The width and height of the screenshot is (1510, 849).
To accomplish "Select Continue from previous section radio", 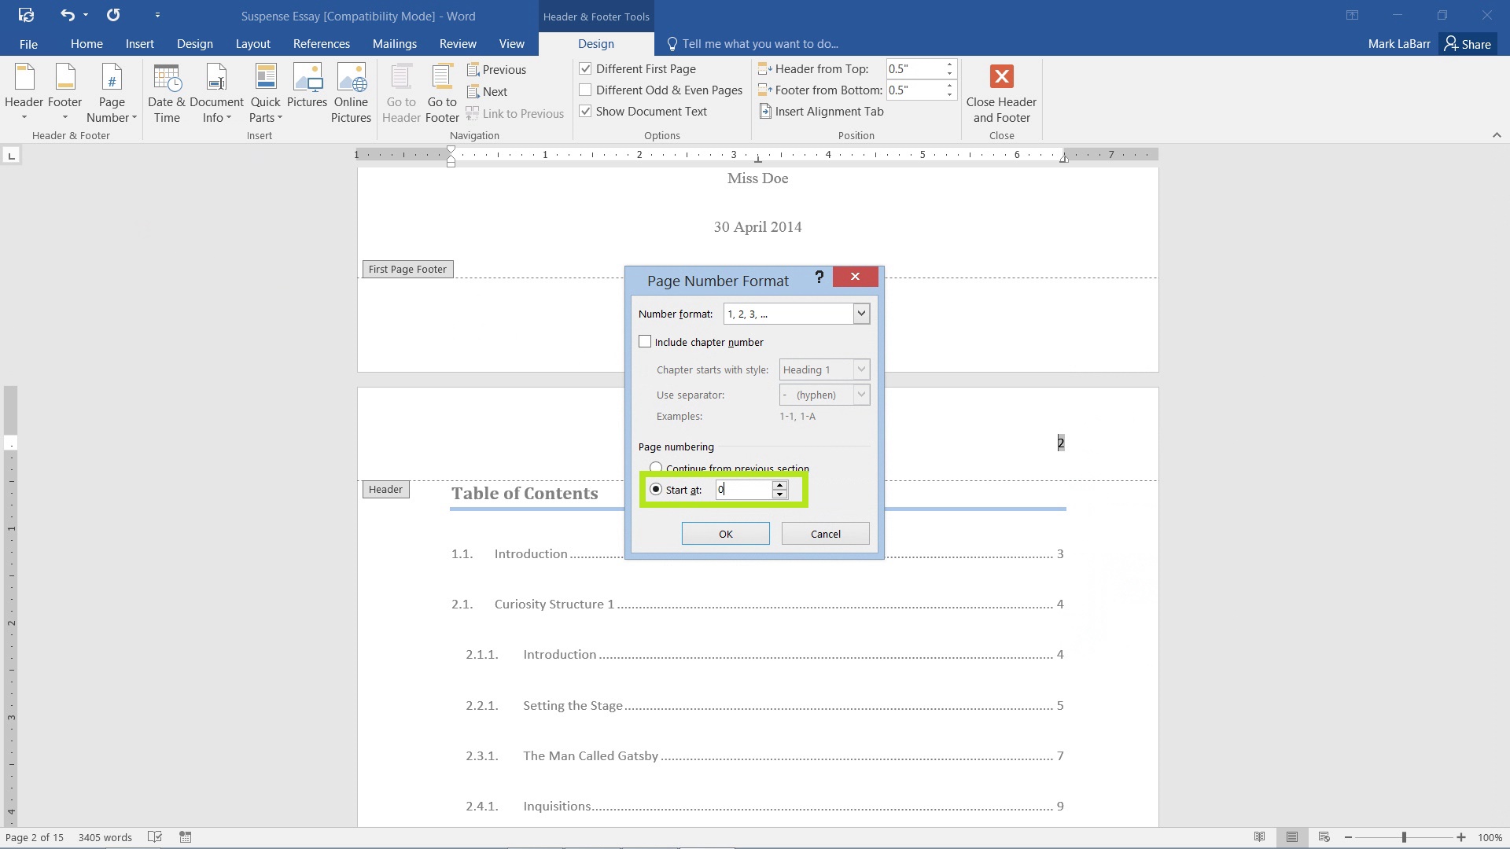I will click(657, 468).
